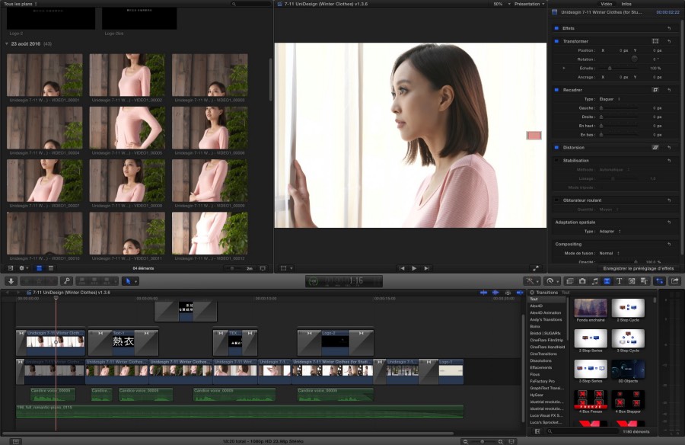The width and height of the screenshot is (685, 445).
Task: Open the viewer transform options dropdown
Action: (286, 268)
